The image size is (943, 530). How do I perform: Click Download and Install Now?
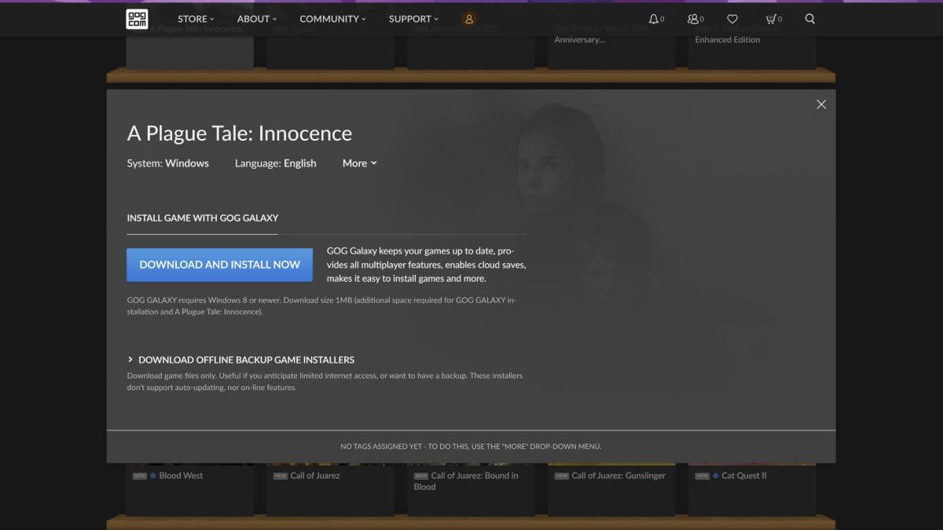[x=219, y=265]
